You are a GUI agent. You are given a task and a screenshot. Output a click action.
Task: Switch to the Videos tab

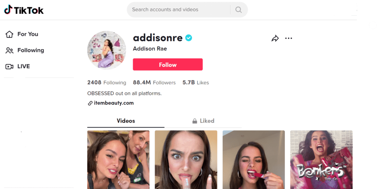click(126, 121)
